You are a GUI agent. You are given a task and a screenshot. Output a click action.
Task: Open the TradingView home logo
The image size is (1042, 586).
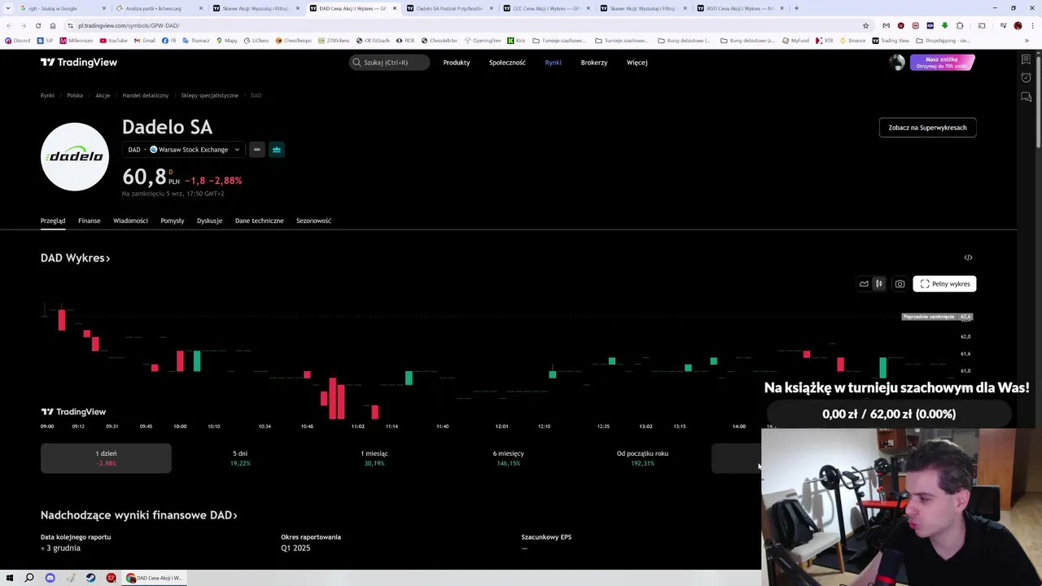[79, 62]
